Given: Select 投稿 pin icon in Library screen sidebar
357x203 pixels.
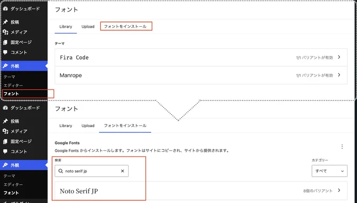Looking at the screenshot, I should 5,22.
